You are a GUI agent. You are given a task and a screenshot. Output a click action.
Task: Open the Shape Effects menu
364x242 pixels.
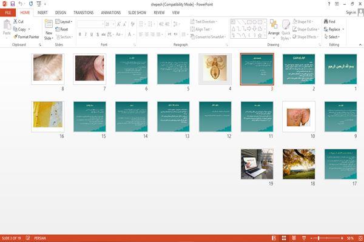[306, 37]
